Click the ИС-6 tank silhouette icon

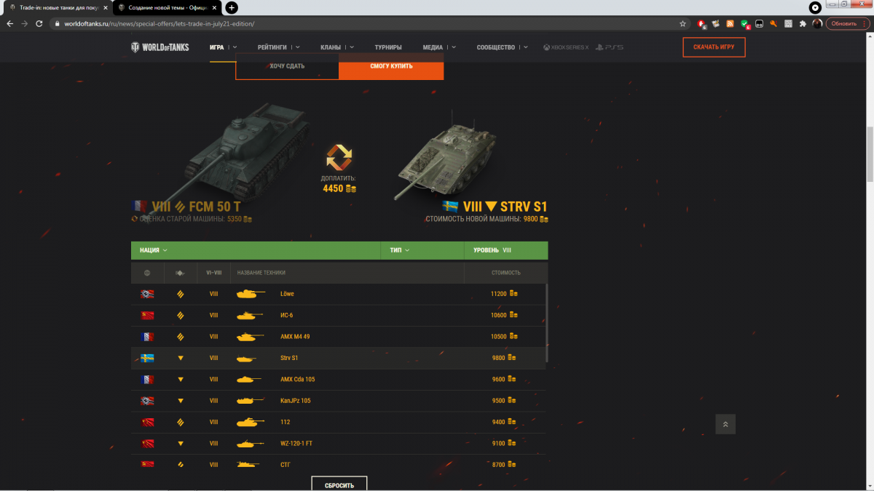(x=249, y=315)
